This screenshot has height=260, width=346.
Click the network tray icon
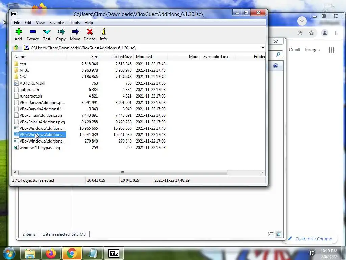pyautogui.click(x=312, y=253)
